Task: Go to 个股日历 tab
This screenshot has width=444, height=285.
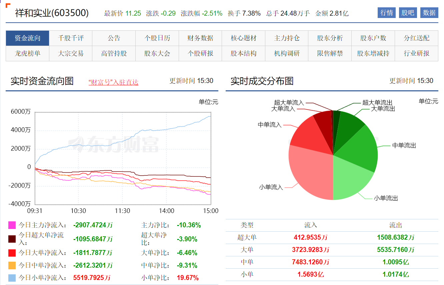Action: (157, 38)
